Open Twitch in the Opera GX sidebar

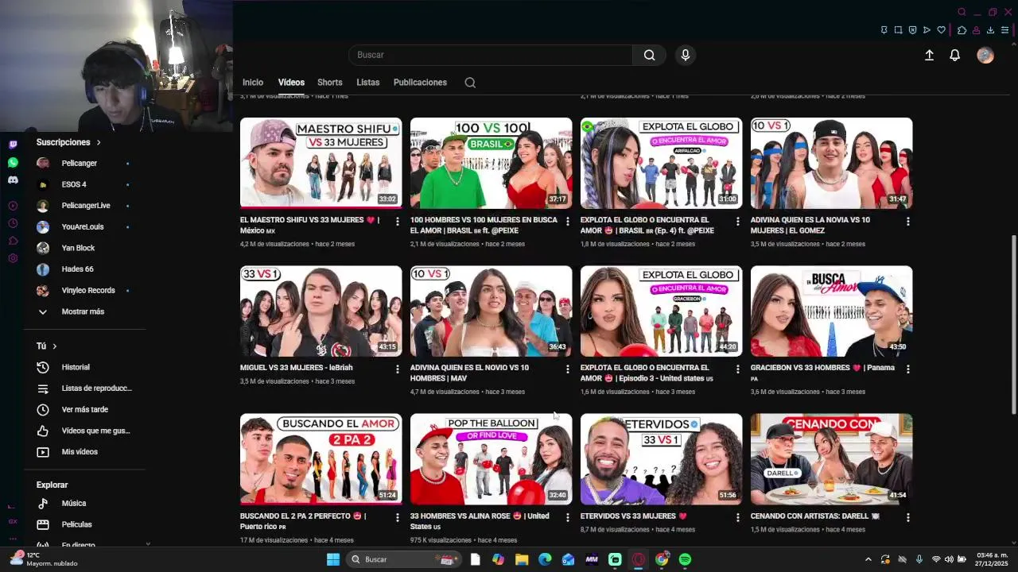tap(13, 145)
